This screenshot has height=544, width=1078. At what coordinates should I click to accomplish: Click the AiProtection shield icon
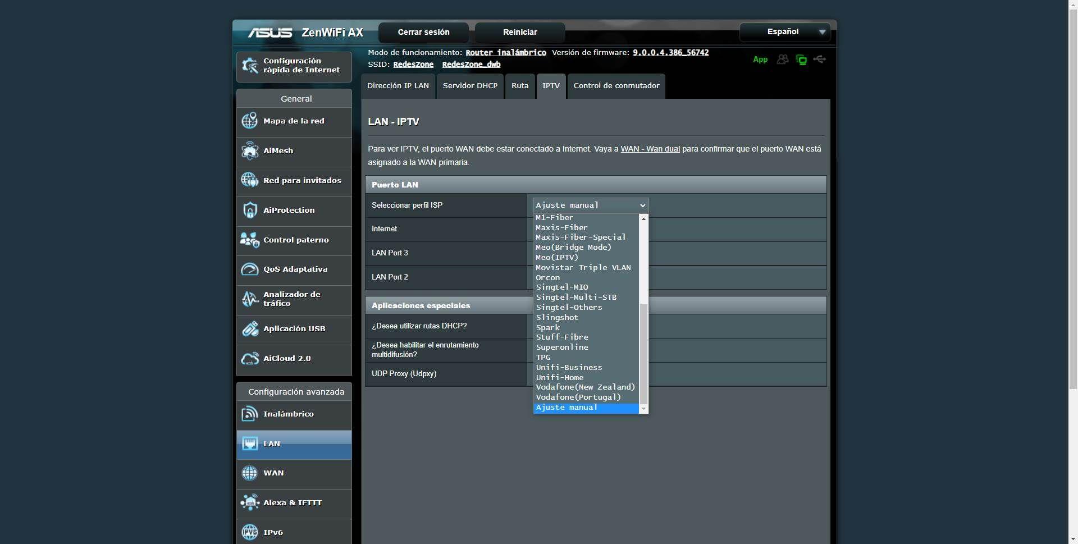[x=250, y=209]
